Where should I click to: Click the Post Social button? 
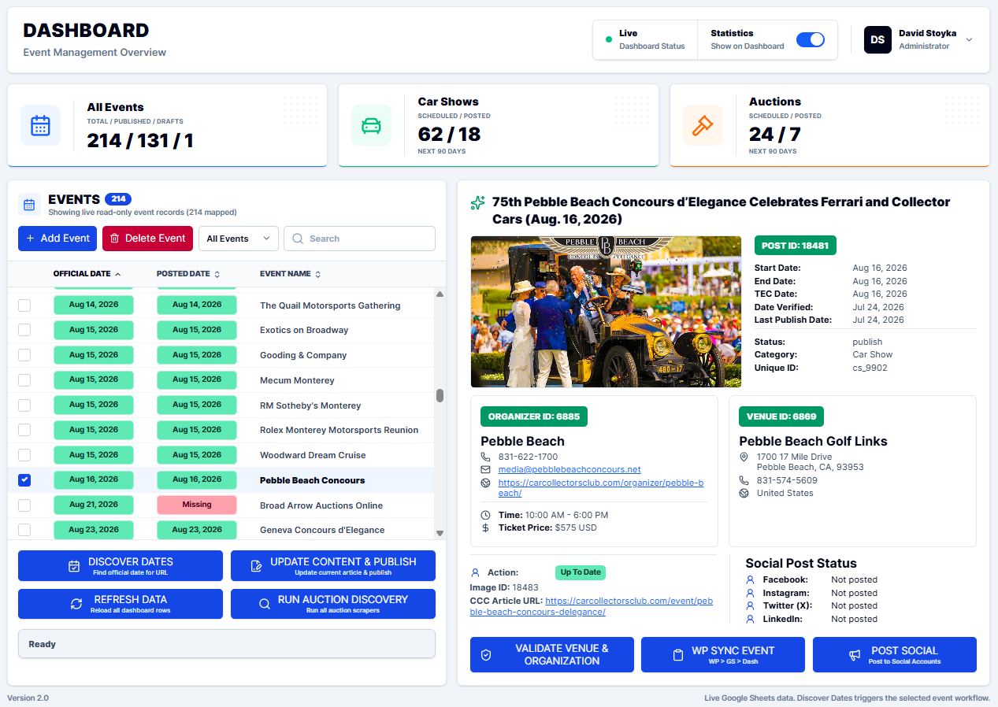coord(895,655)
